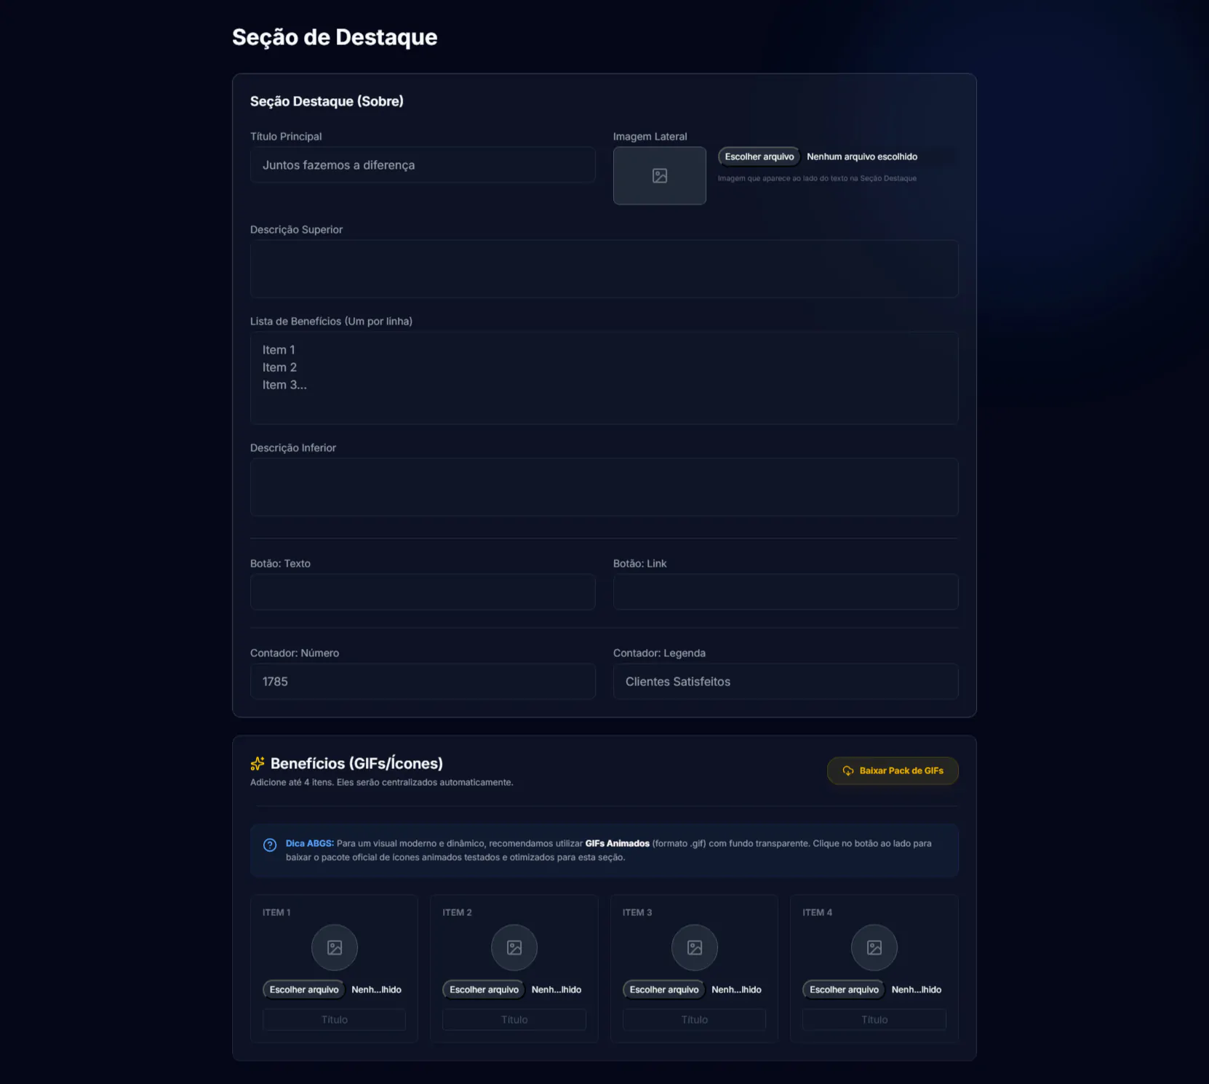1209x1084 pixels.
Task: Focus the Título Principal input field
Action: [x=423, y=165]
